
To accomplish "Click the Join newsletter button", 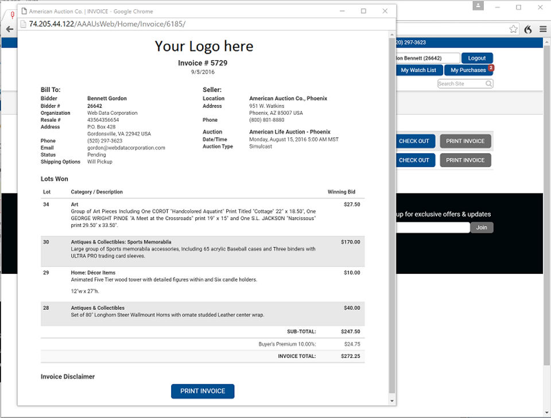I will coord(482,227).
